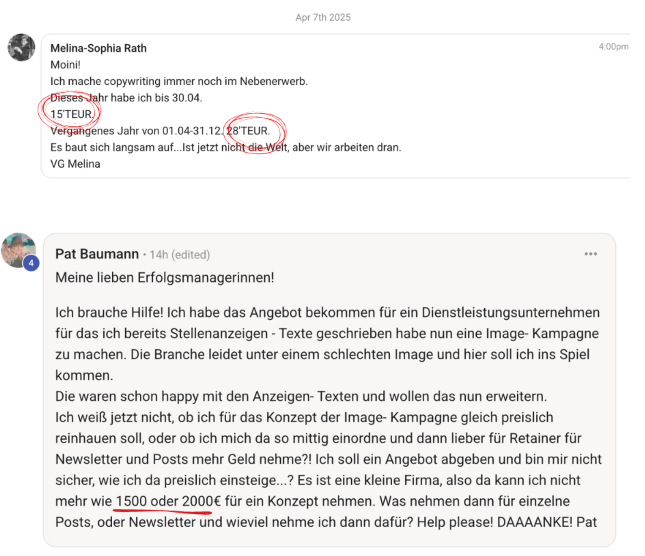The image size is (645, 556).
Task: Click the Apr 7th 2025 date separator
Action: tap(323, 17)
